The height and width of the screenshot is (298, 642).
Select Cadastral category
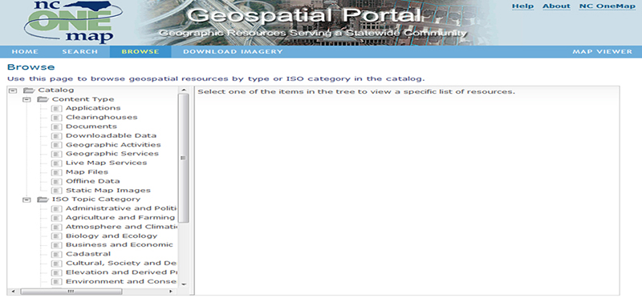point(88,254)
